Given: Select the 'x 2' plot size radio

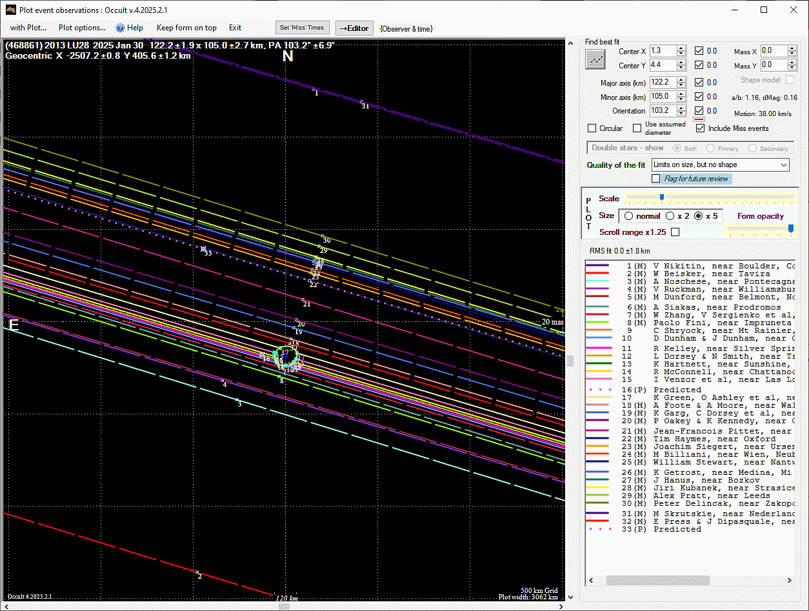Looking at the screenshot, I should point(670,216).
